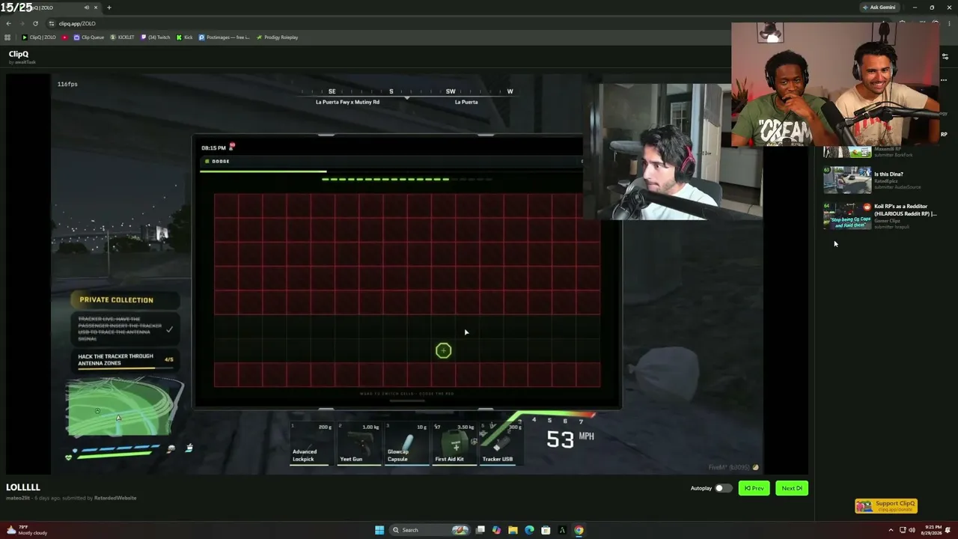Open the volume control in system tray
This screenshot has width=958, height=539.
912,530
